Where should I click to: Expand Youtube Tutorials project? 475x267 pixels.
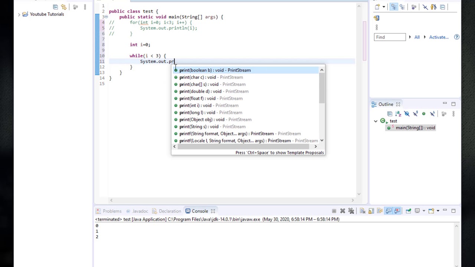(19, 14)
